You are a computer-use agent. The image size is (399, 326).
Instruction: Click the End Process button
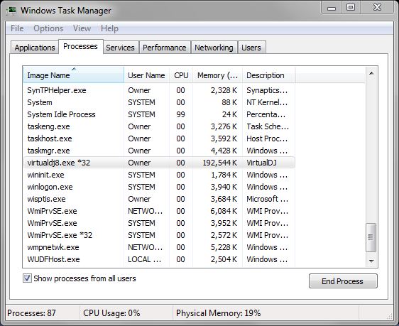343,281
